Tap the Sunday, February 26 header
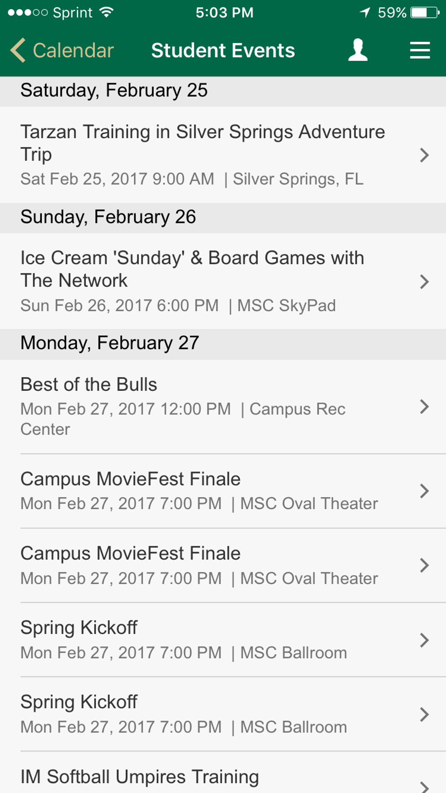This screenshot has width=446, height=793. 108,217
